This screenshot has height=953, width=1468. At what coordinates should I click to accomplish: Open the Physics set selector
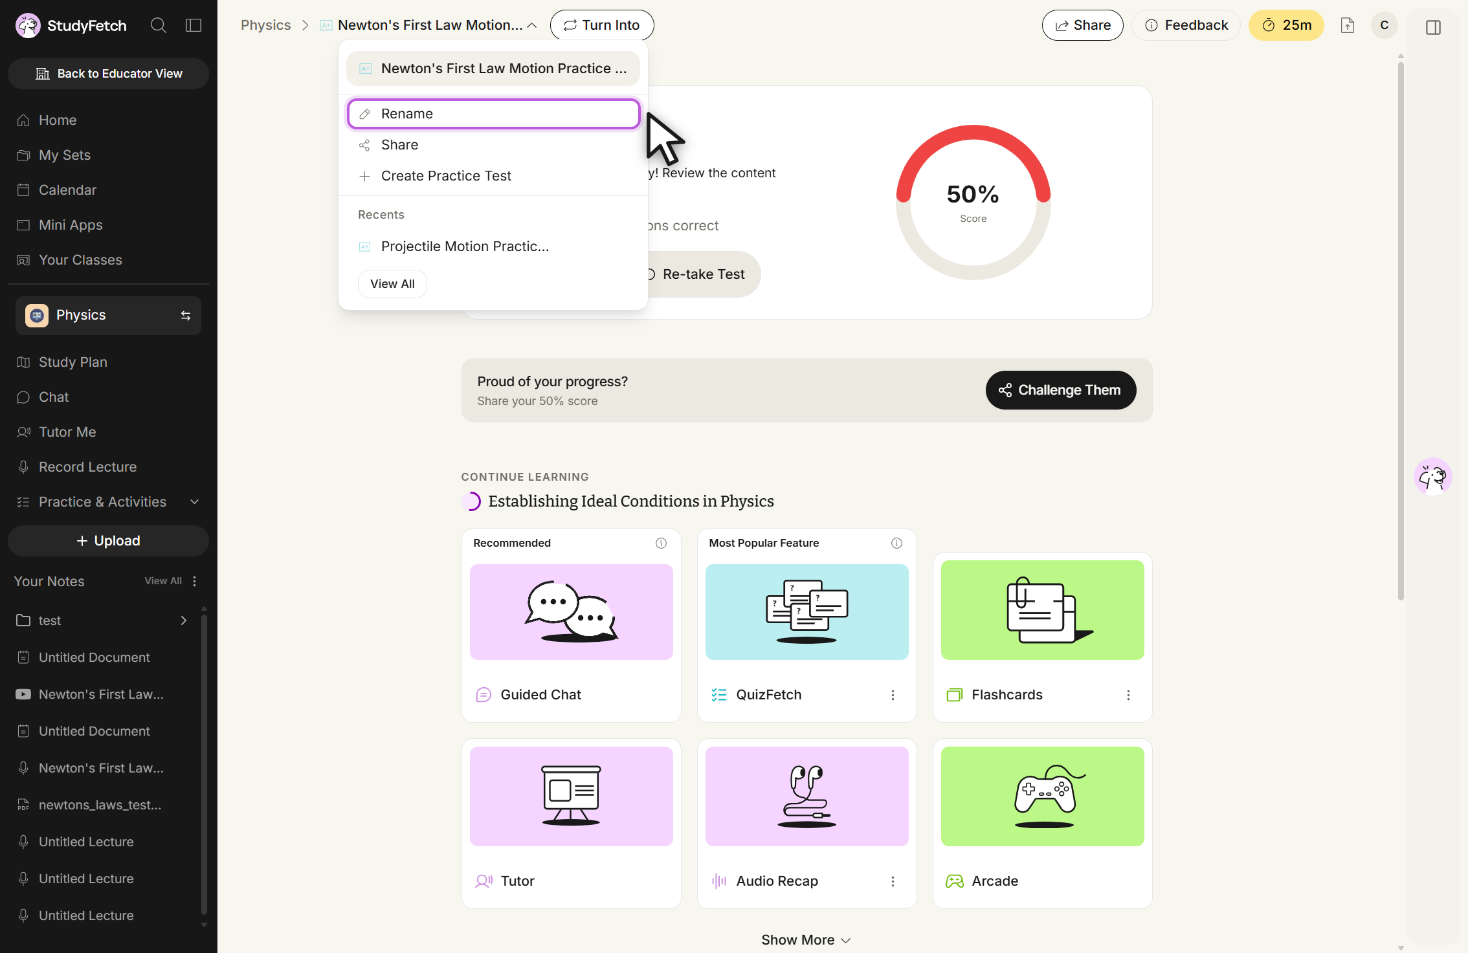pos(108,316)
